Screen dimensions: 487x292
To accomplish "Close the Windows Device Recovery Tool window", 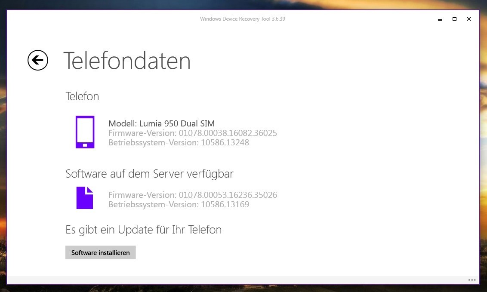I will pyautogui.click(x=469, y=19).
